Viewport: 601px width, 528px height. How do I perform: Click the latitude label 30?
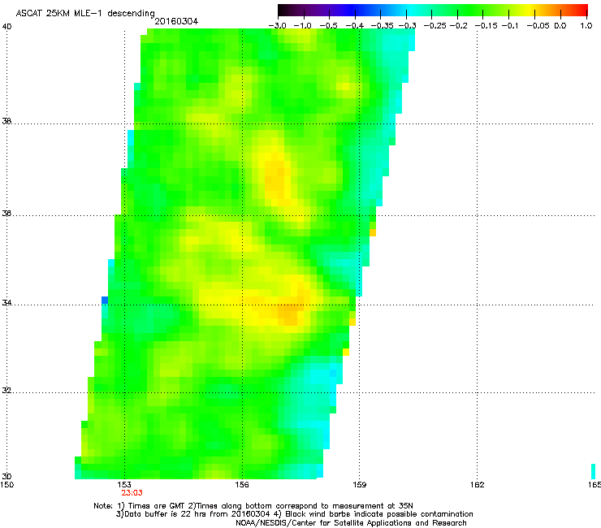point(6,476)
